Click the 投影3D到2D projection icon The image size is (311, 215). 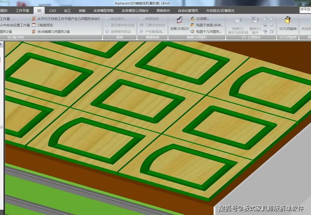click(179, 23)
